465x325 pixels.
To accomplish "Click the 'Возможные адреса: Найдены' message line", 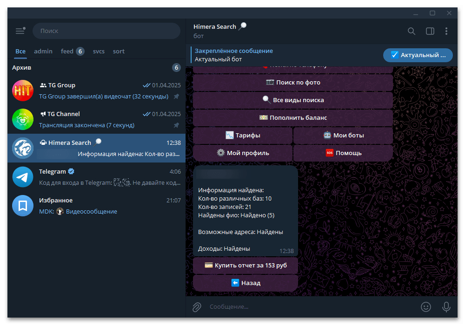I will pos(240,232).
